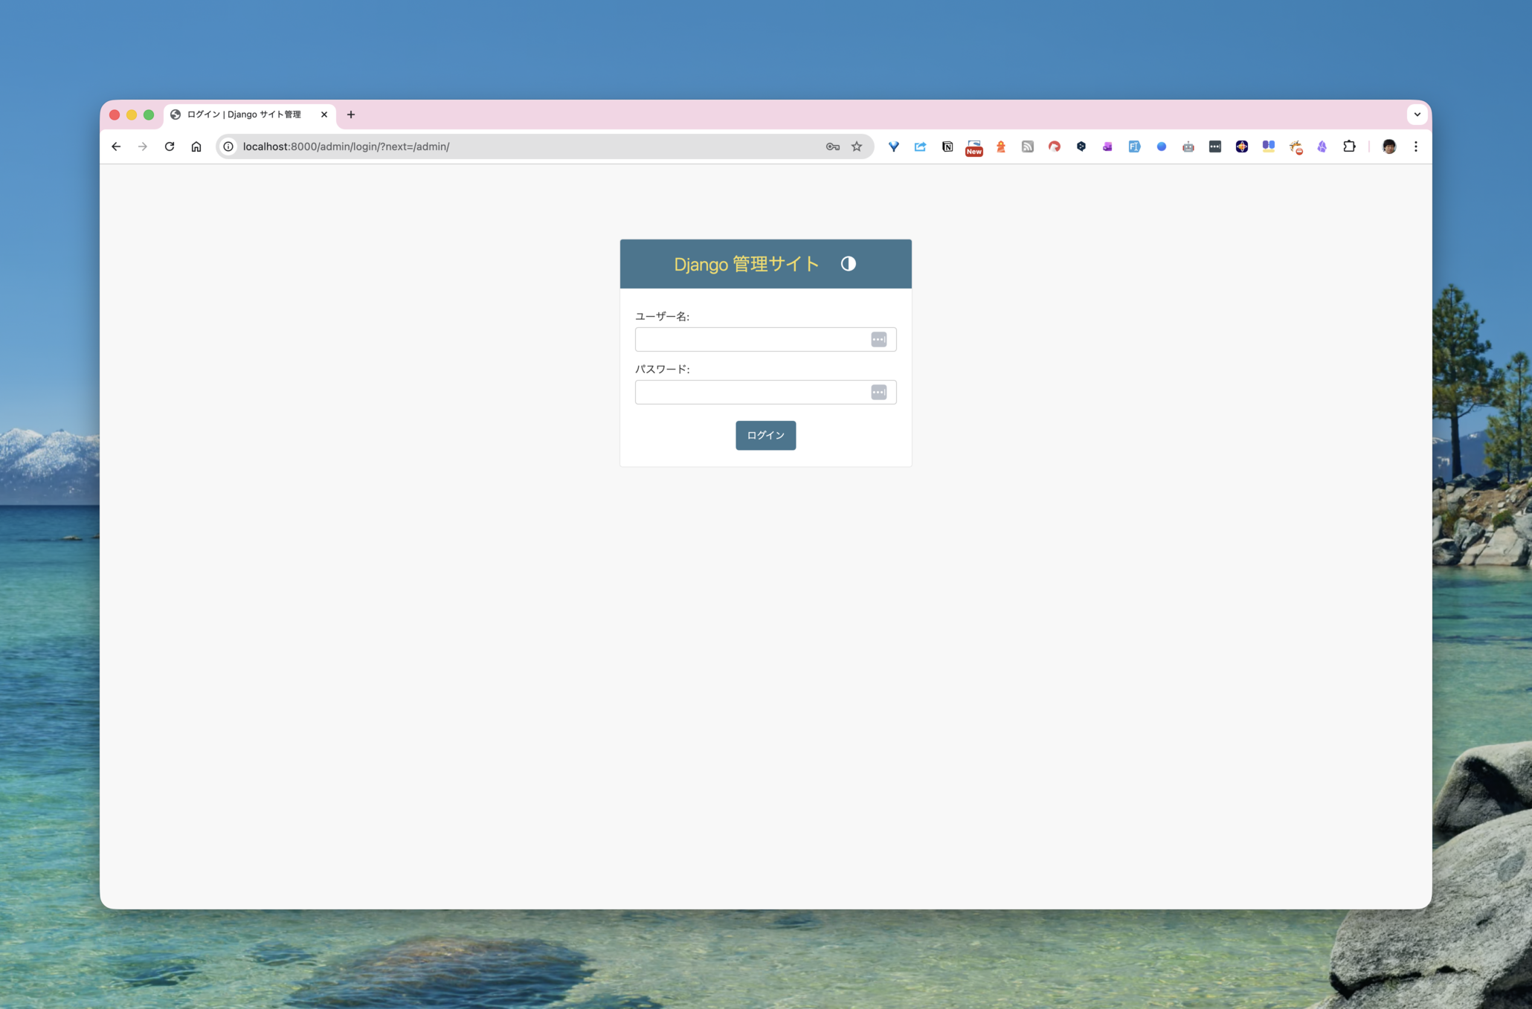Image resolution: width=1532 pixels, height=1009 pixels.
Task: Open the round navy compass-star extension icon
Action: pyautogui.click(x=1242, y=146)
